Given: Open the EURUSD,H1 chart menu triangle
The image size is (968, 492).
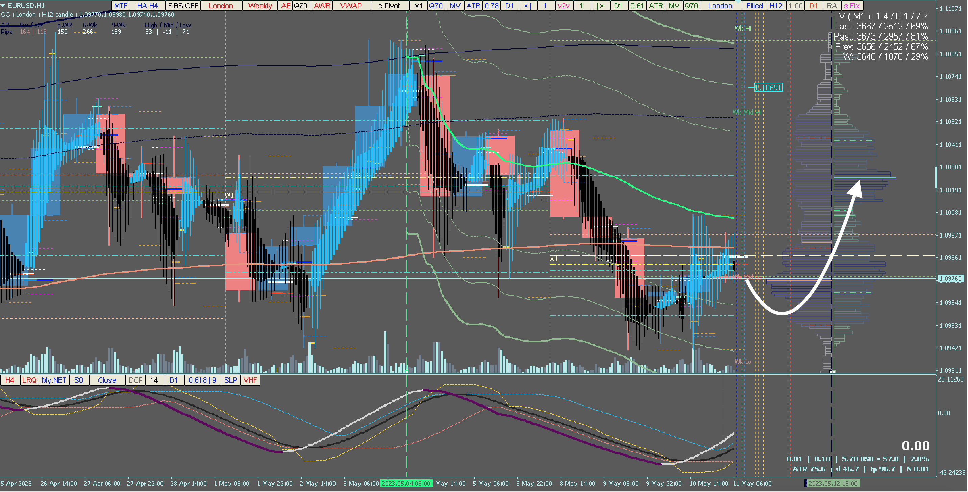Looking at the screenshot, I should click(x=3, y=6).
